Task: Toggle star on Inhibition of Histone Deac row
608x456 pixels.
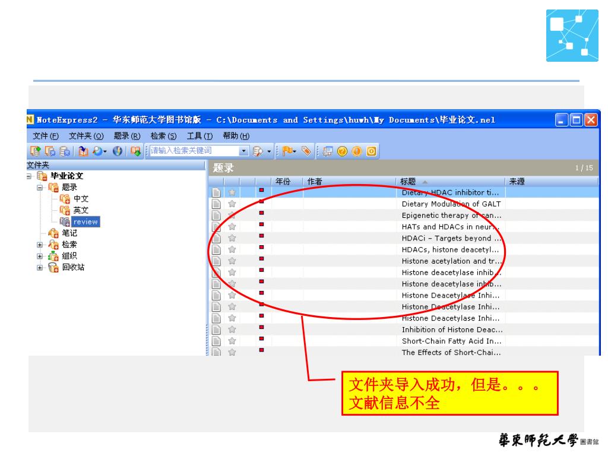Action: coord(232,330)
